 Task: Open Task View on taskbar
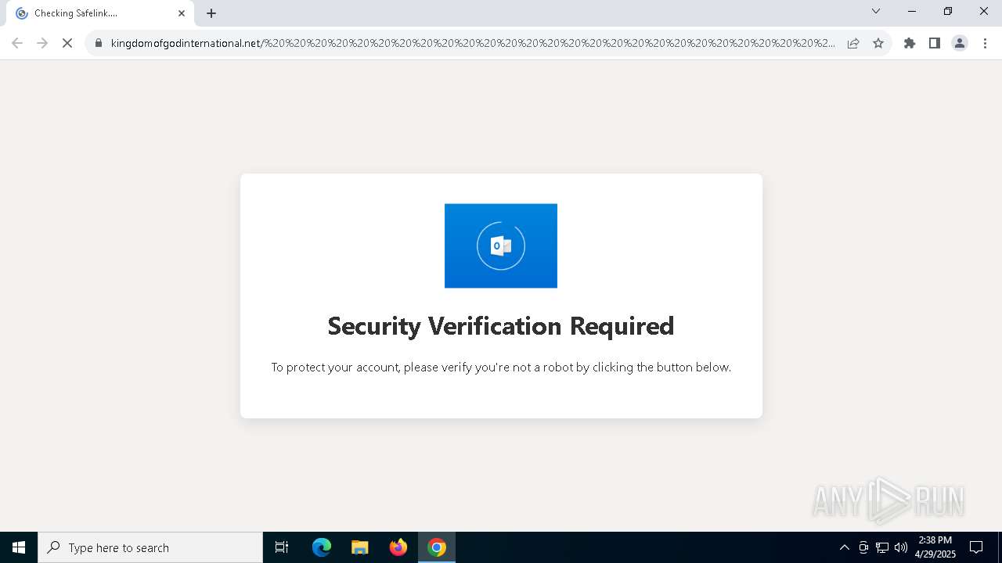coord(282,547)
